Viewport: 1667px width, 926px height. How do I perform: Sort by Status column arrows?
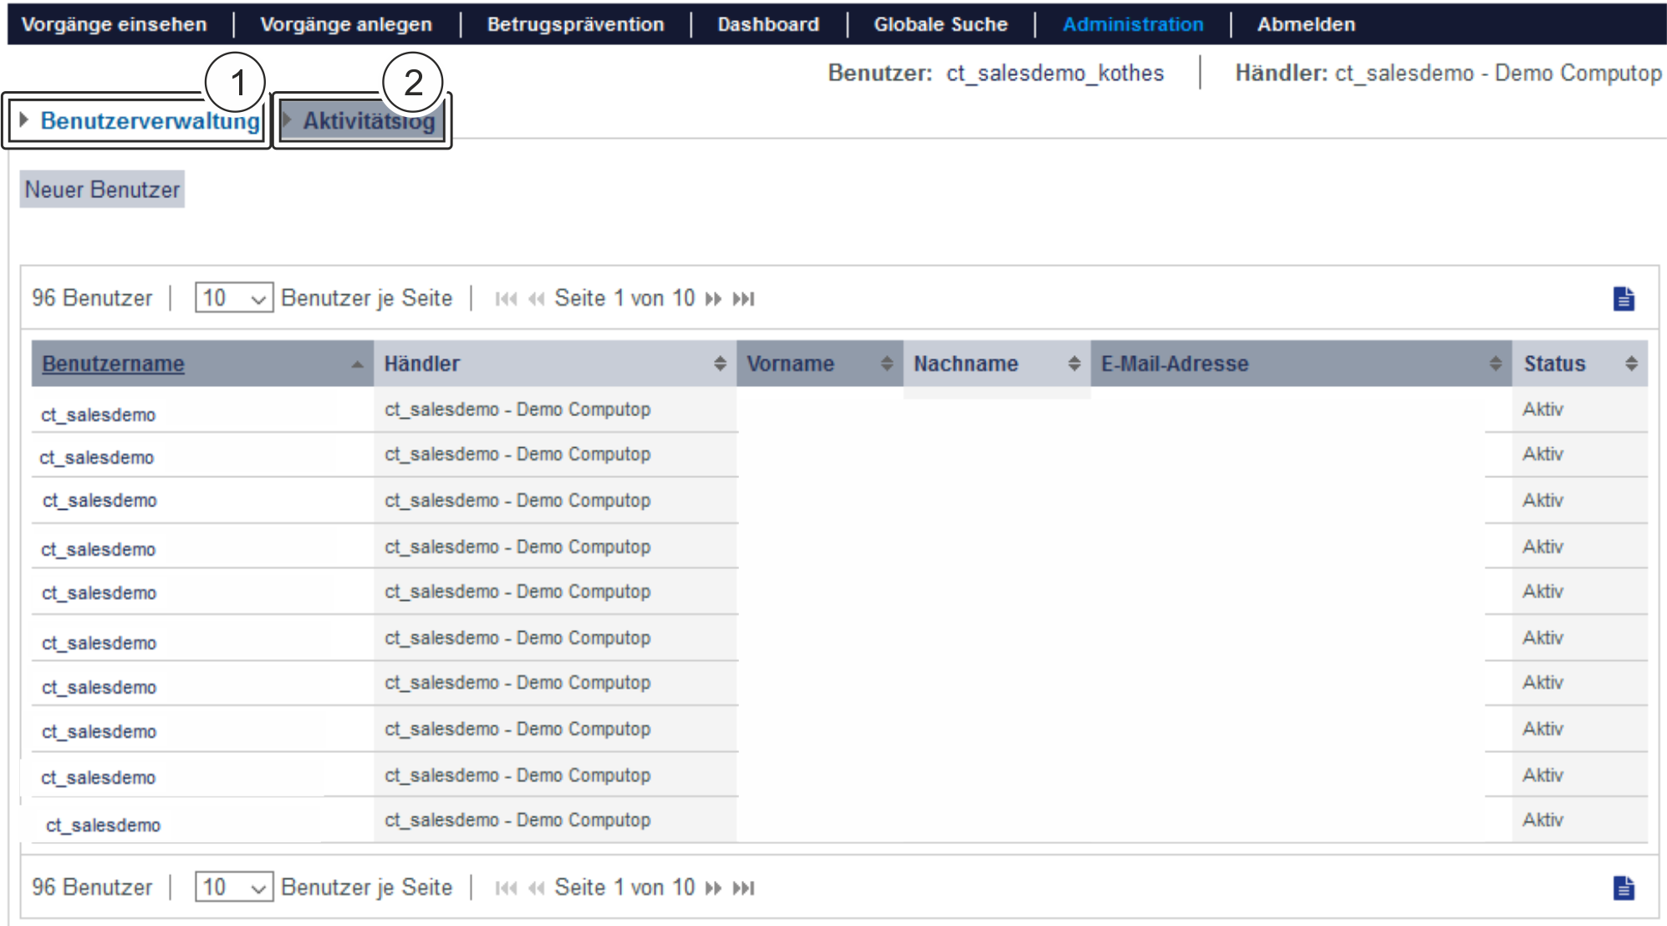tap(1631, 364)
